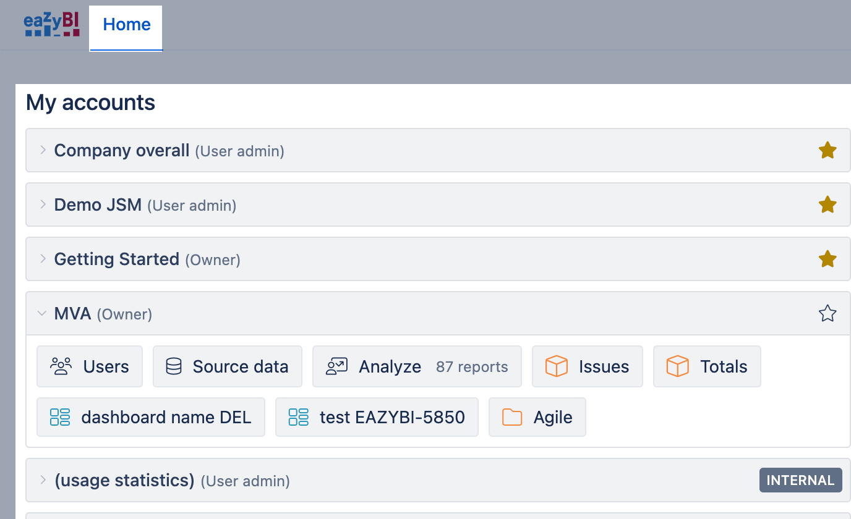
Task: Expand the (usage statistics) account
Action: [43, 480]
